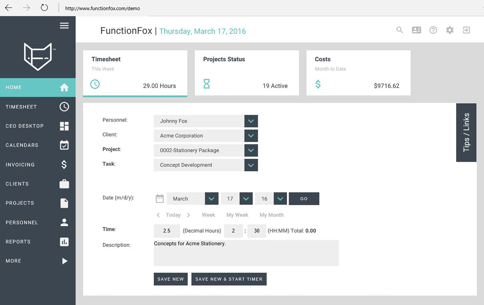This screenshot has width=484, height=305.
Task: Open the TIMESHEET menu item
Action: [38, 107]
